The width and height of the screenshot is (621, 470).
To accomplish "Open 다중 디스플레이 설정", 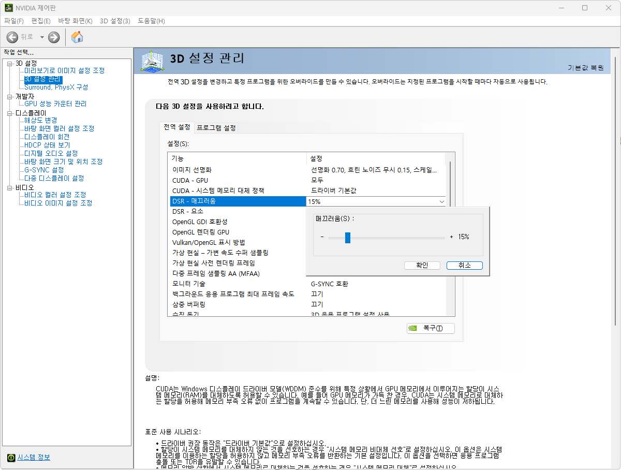I will (x=54, y=178).
